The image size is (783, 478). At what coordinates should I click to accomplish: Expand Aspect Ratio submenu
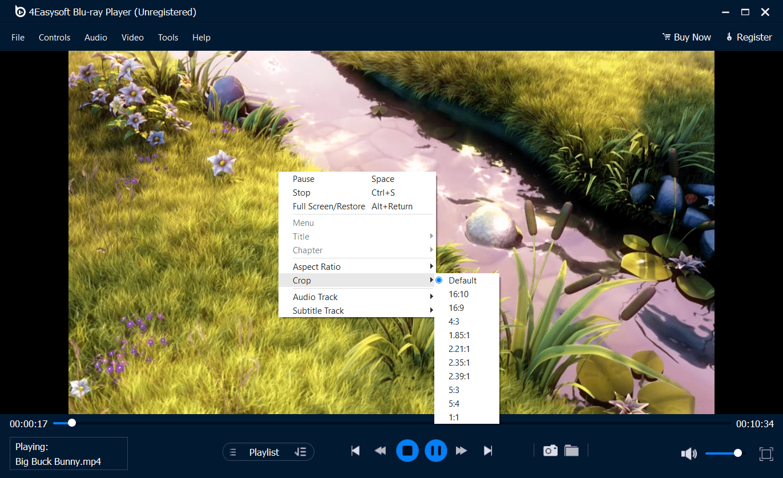pos(357,266)
